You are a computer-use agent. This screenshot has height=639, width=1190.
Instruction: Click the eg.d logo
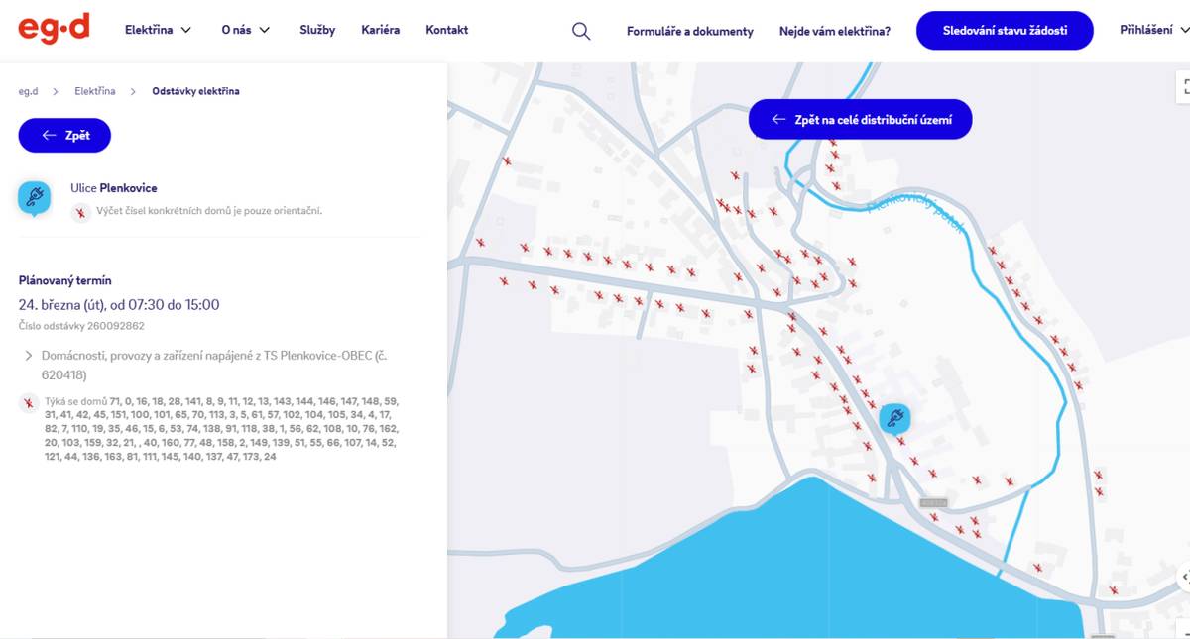click(x=54, y=29)
